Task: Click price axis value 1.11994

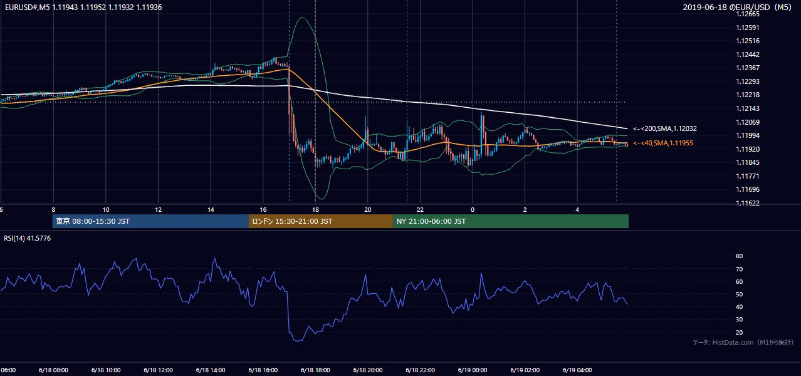Action: point(748,135)
